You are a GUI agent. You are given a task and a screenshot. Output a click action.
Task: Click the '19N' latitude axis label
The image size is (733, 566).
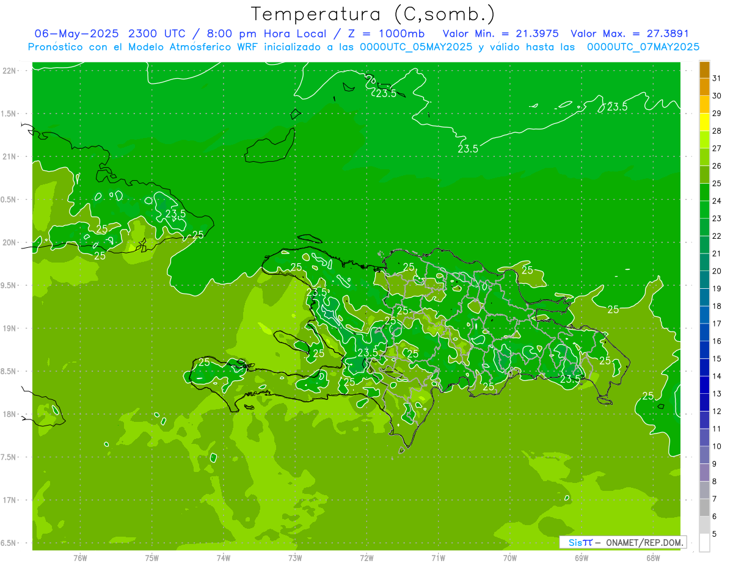point(9,328)
